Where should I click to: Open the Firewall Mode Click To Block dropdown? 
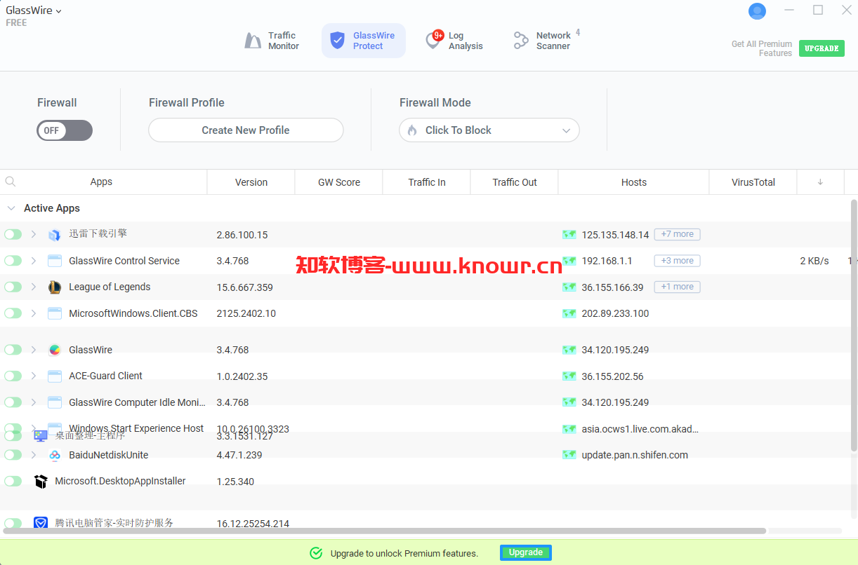pos(489,130)
